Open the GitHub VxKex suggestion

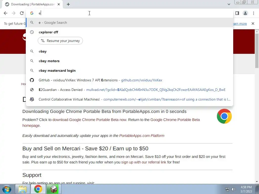click(x=129, y=80)
